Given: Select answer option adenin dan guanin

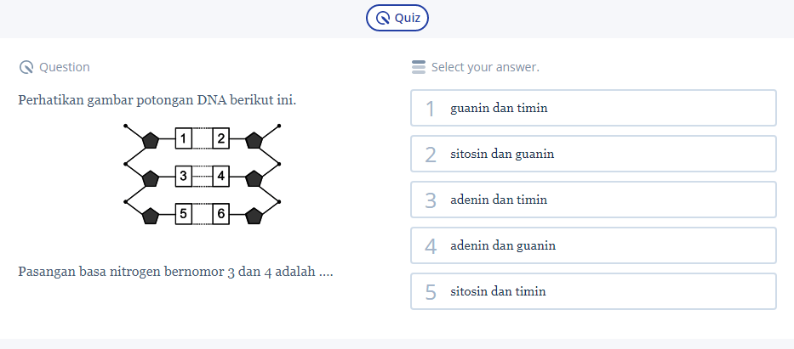Looking at the screenshot, I should (x=593, y=245).
